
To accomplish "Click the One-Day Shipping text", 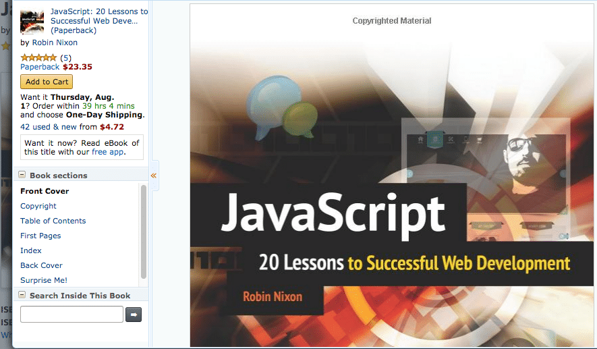I will [105, 115].
